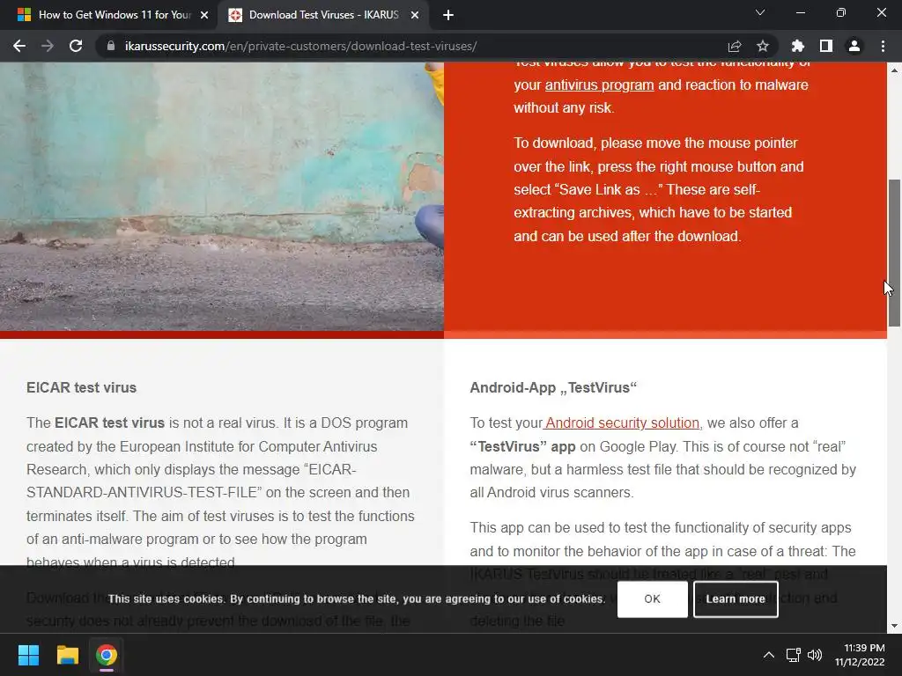Screen dimensions: 902x676
Task: Toggle the browser side panel
Action: [826, 46]
